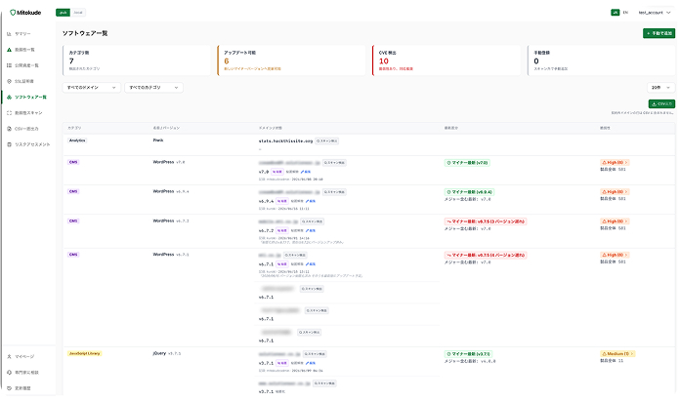The image size is (680, 401).
Task: Click マイナー最新 (v3.7.1) badge in jQuery row
Action: click(468, 354)
